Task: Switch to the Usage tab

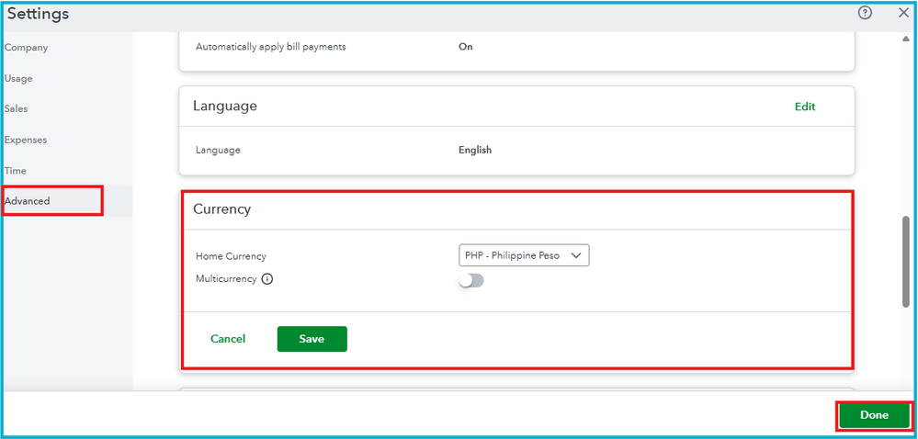Action: click(x=18, y=79)
